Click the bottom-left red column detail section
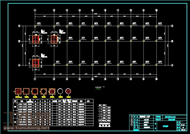 click(x=36, y=62)
